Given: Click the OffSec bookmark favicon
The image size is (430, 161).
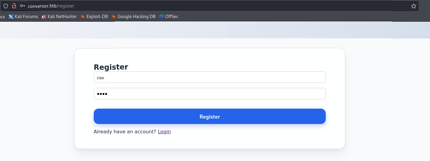Looking at the screenshot, I should pyautogui.click(x=162, y=17).
